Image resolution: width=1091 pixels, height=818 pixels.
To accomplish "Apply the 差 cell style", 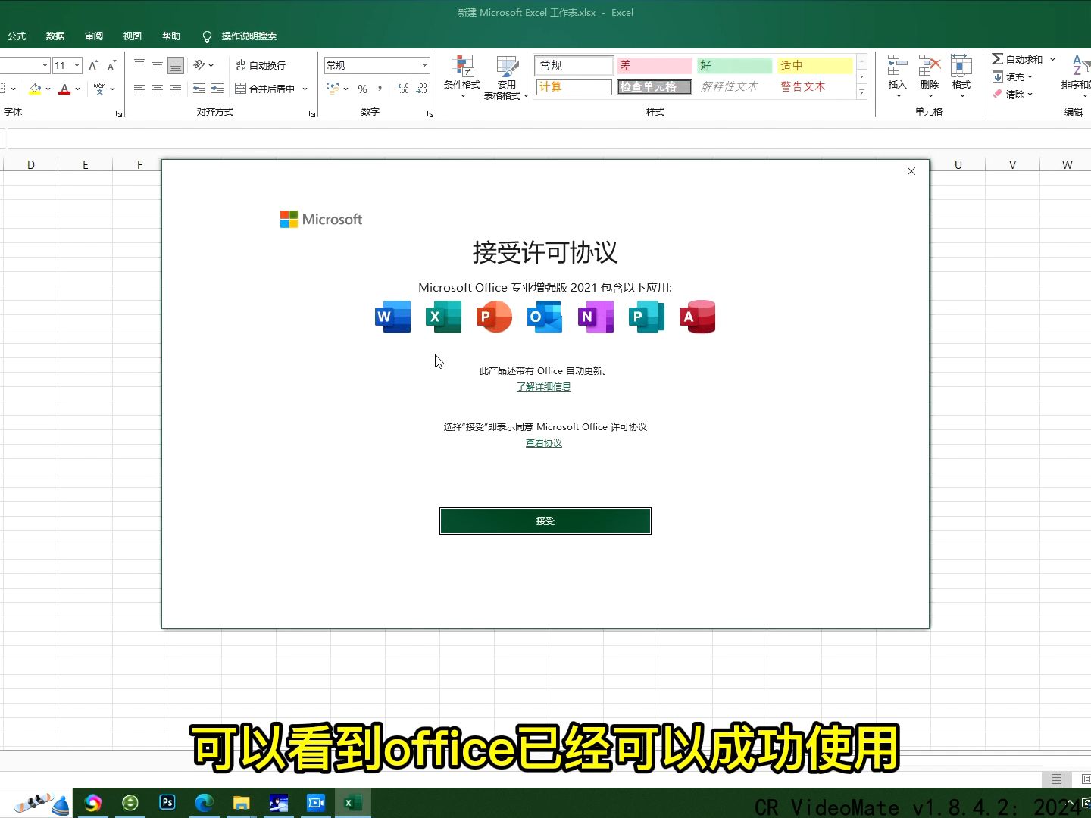I will [655, 65].
